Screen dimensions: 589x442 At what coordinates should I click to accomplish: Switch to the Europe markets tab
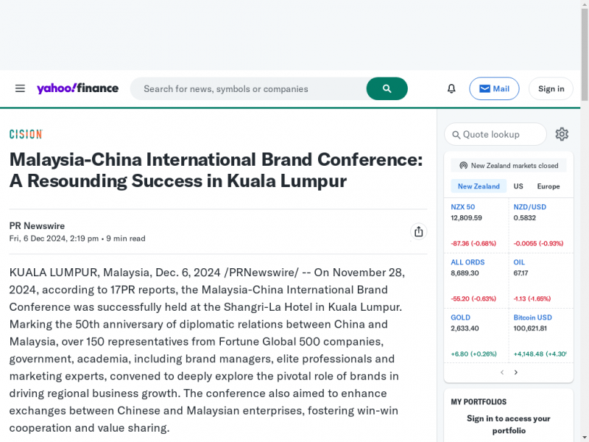[548, 186]
